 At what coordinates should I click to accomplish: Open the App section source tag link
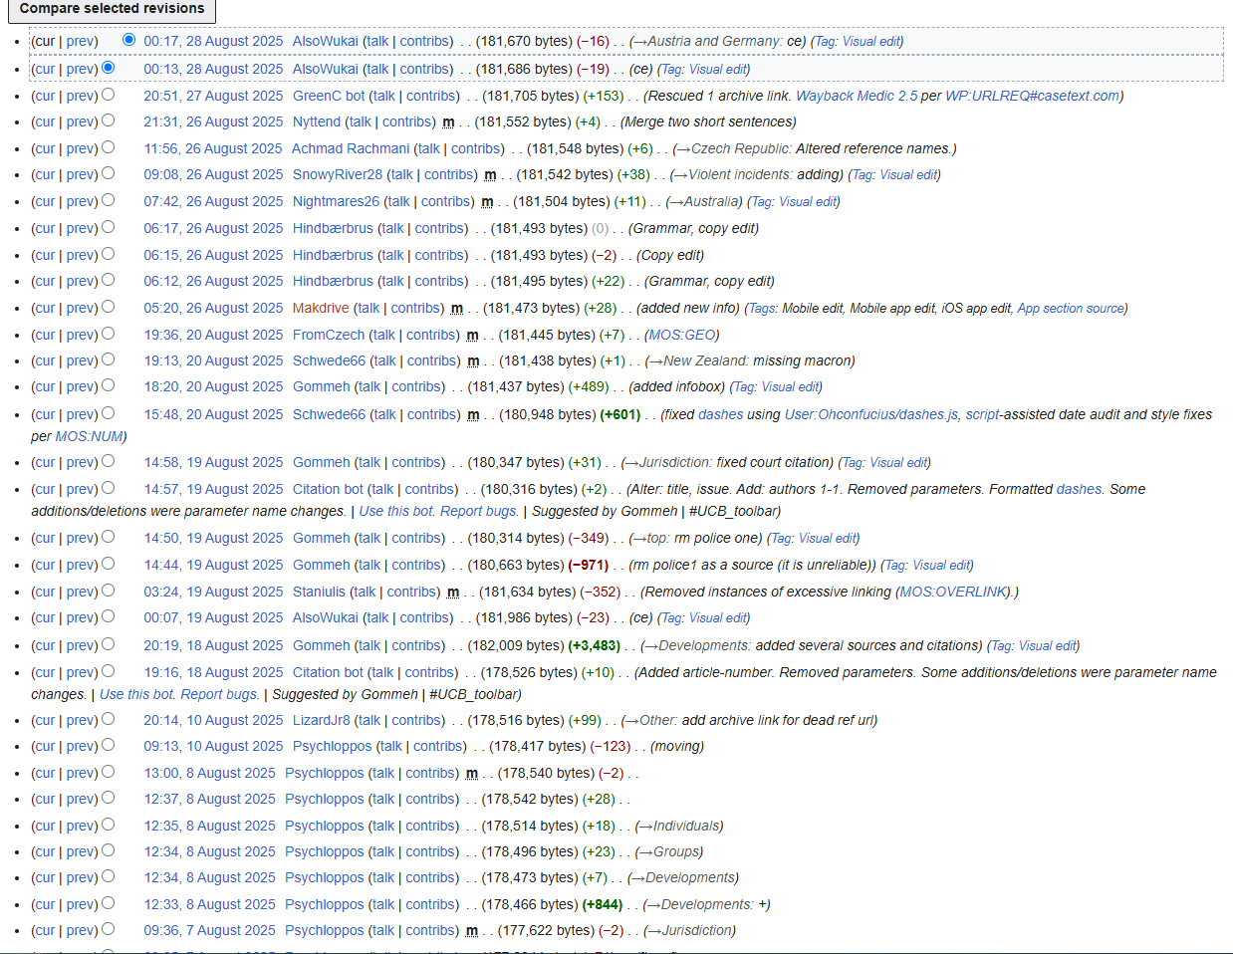tap(1071, 308)
